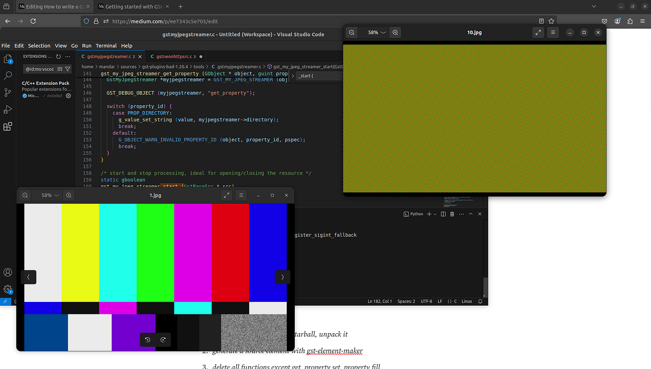Click the next-image arrow in the 1.jpg viewer
This screenshot has width=651, height=369.
pyautogui.click(x=282, y=277)
